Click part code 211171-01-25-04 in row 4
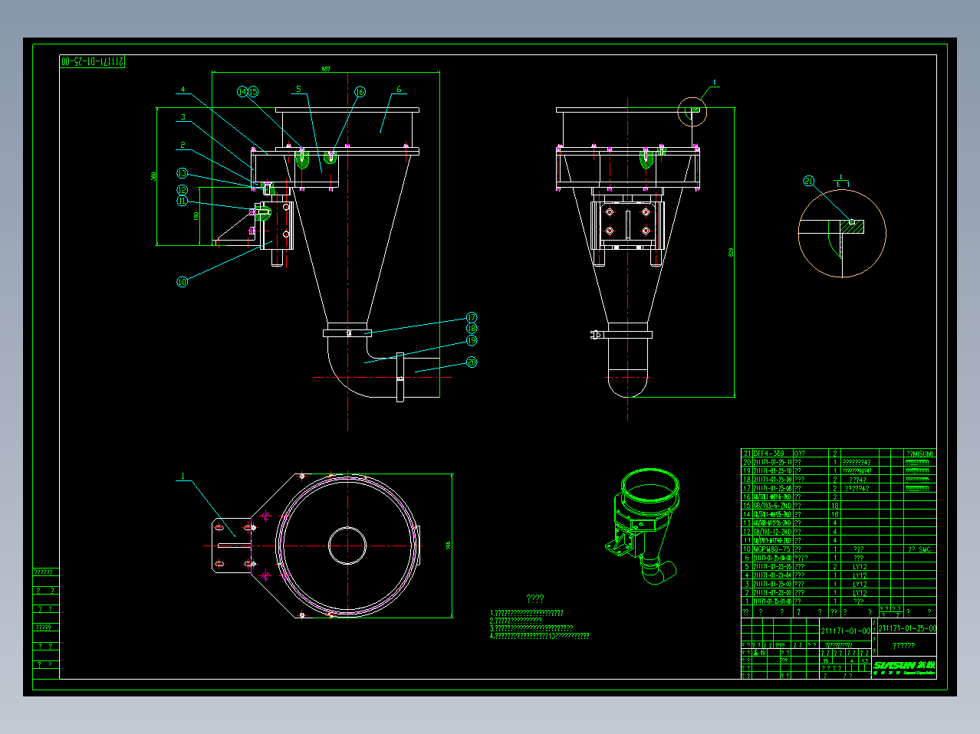Screen dimensions: 980x734 [772, 575]
